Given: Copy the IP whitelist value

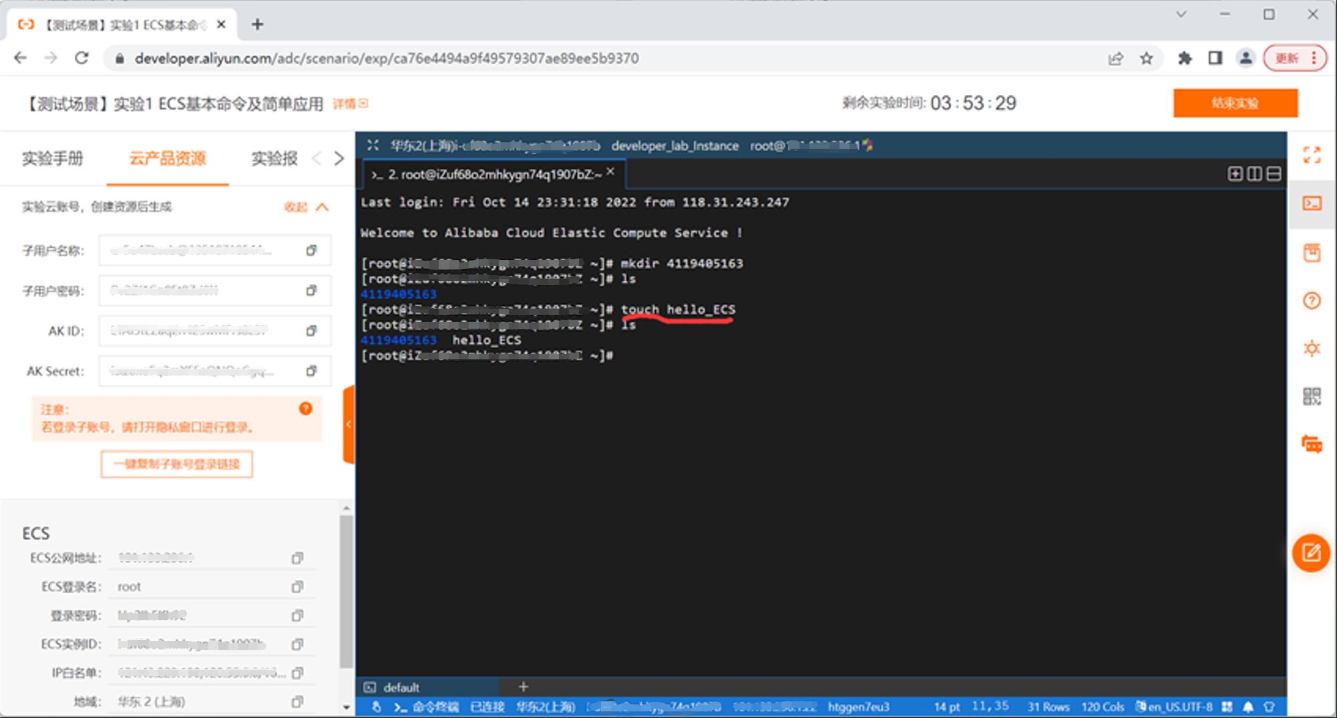Looking at the screenshot, I should [297, 673].
